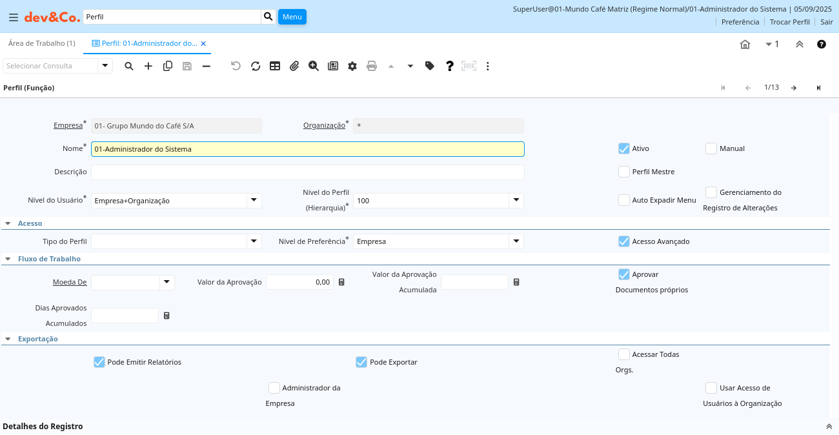Screen dimensions: 839x435
Task: Select the Perfil: 01-Administrador tab
Action: 145,43
